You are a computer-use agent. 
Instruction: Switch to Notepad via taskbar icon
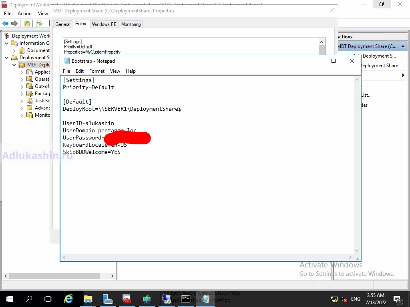pyautogui.click(x=205, y=299)
